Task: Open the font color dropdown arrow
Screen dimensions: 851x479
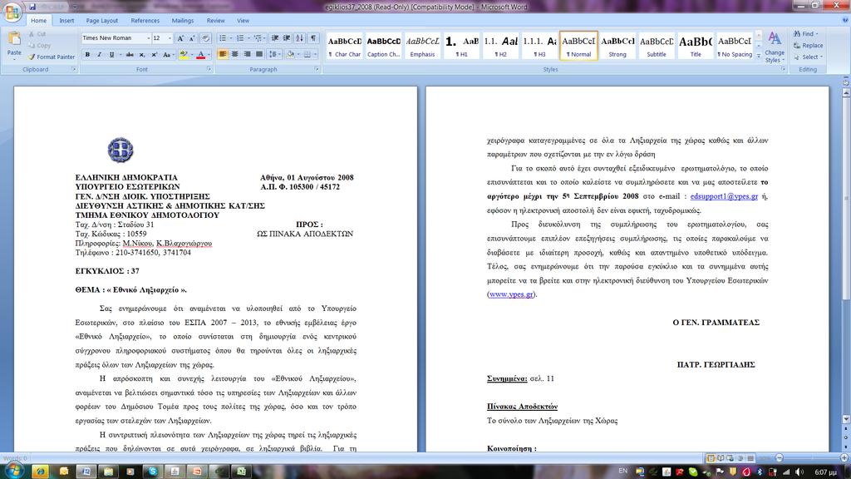Action: pos(209,54)
